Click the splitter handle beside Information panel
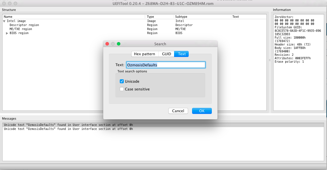Screen dimensions: 327x170 click(270, 60)
